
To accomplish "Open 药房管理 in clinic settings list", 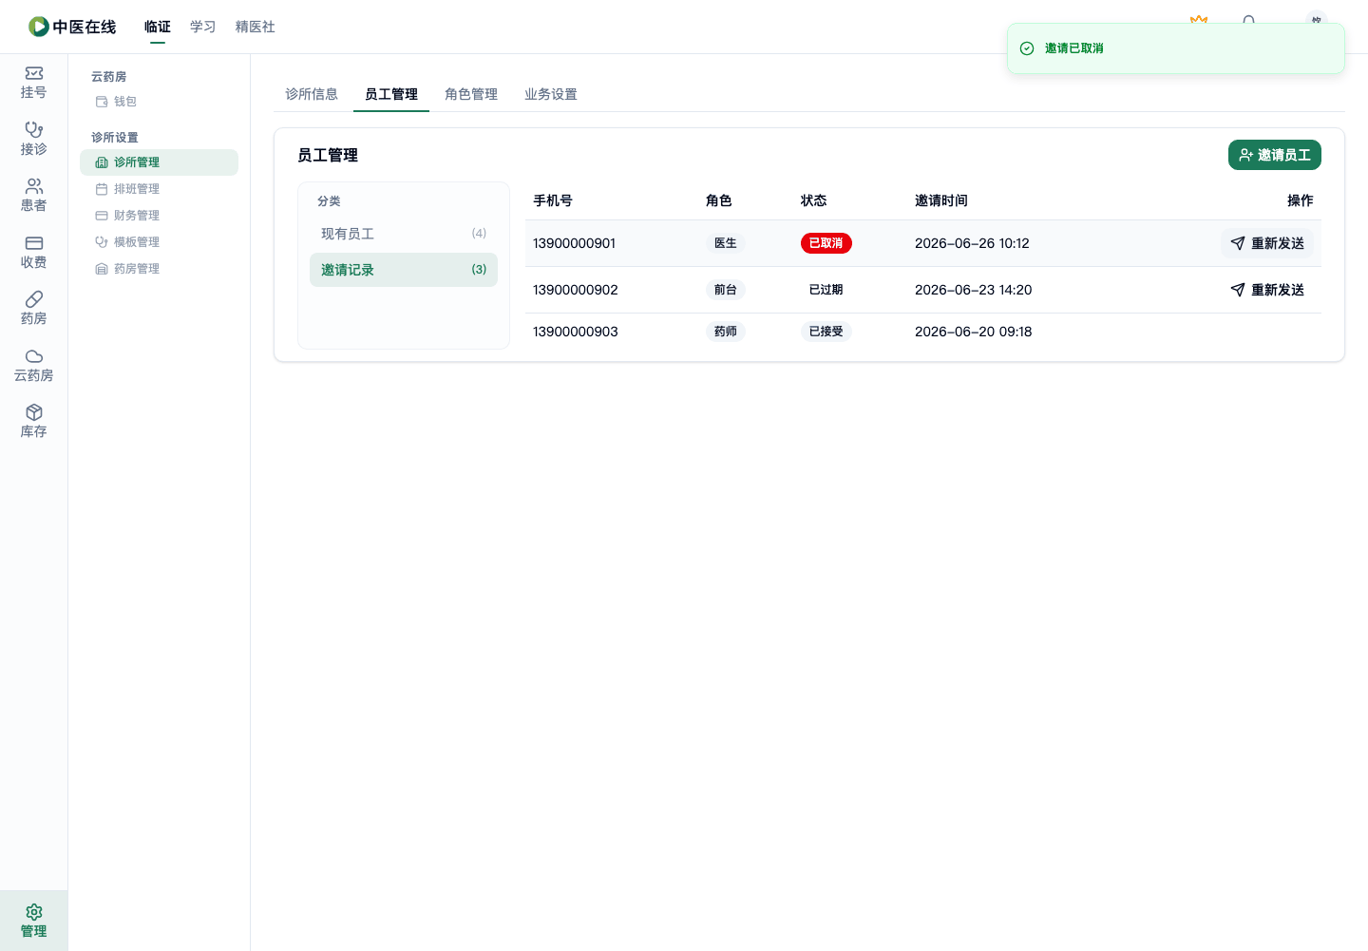I will pos(159,269).
